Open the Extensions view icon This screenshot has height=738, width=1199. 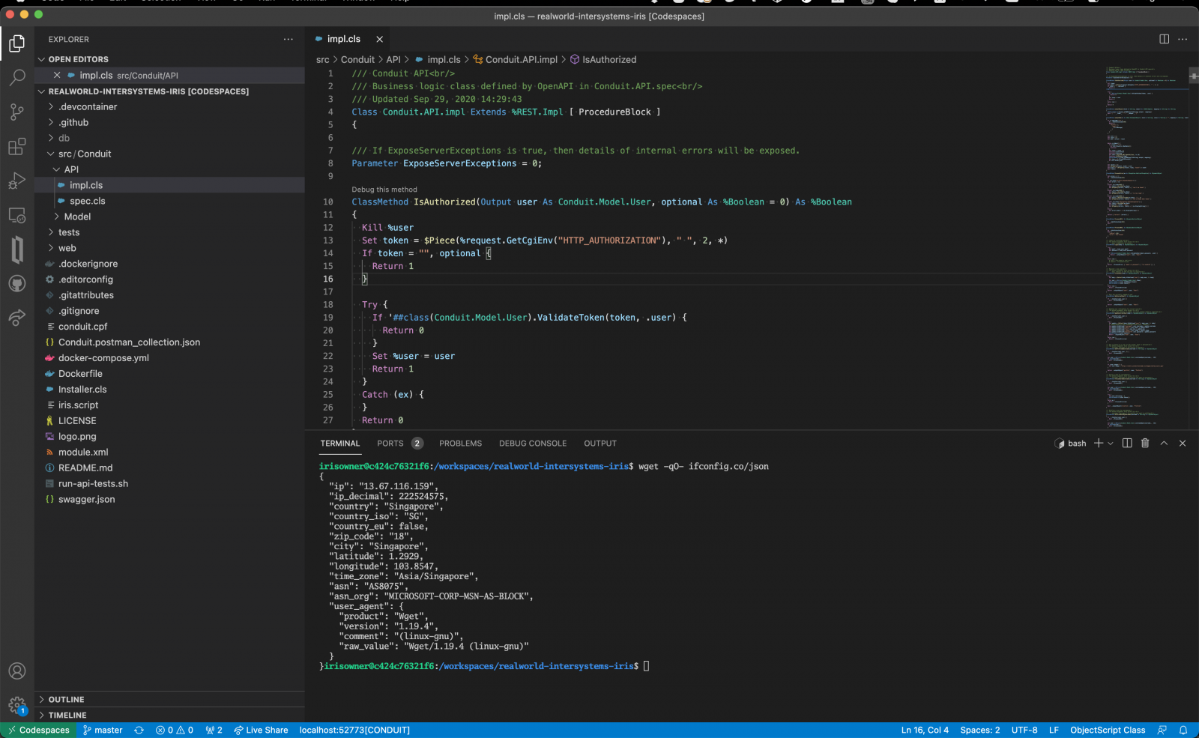pyautogui.click(x=16, y=147)
